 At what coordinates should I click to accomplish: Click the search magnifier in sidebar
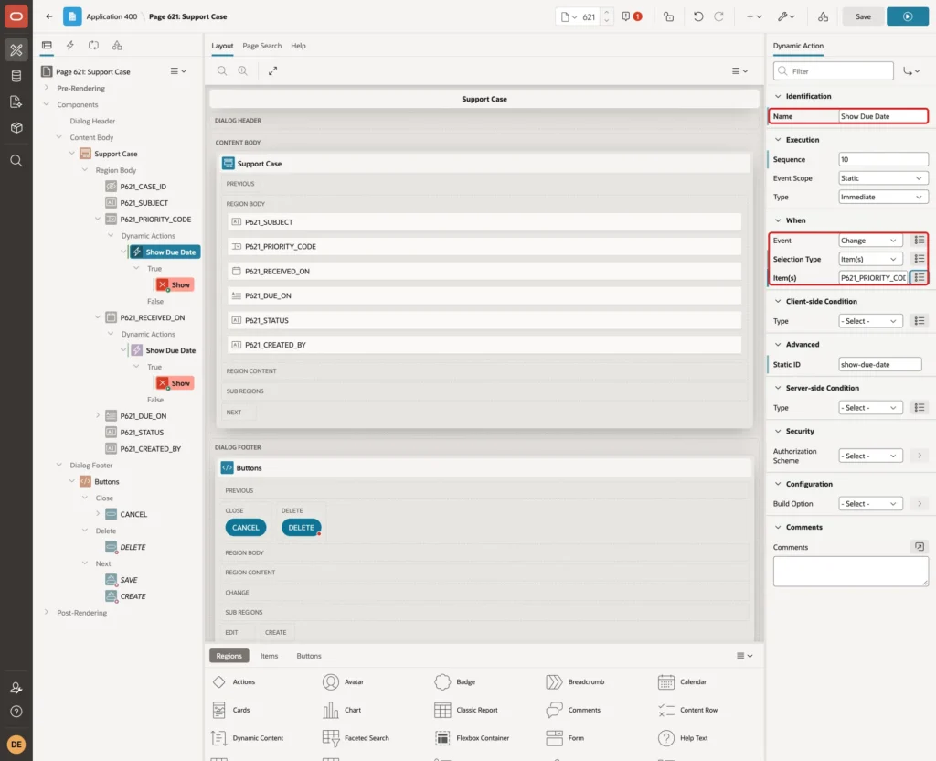point(16,161)
